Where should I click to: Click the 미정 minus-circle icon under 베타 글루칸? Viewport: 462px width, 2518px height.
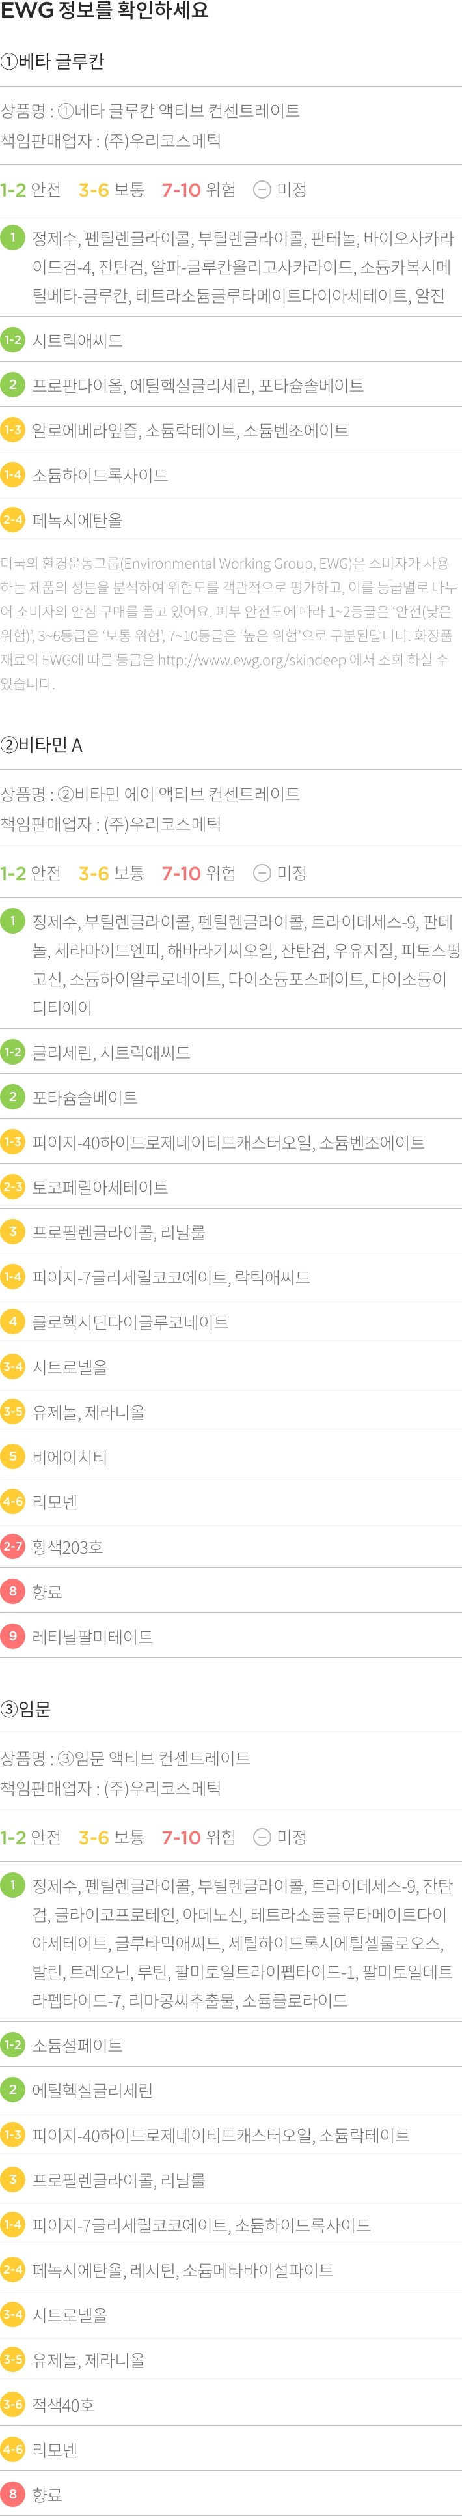(262, 190)
